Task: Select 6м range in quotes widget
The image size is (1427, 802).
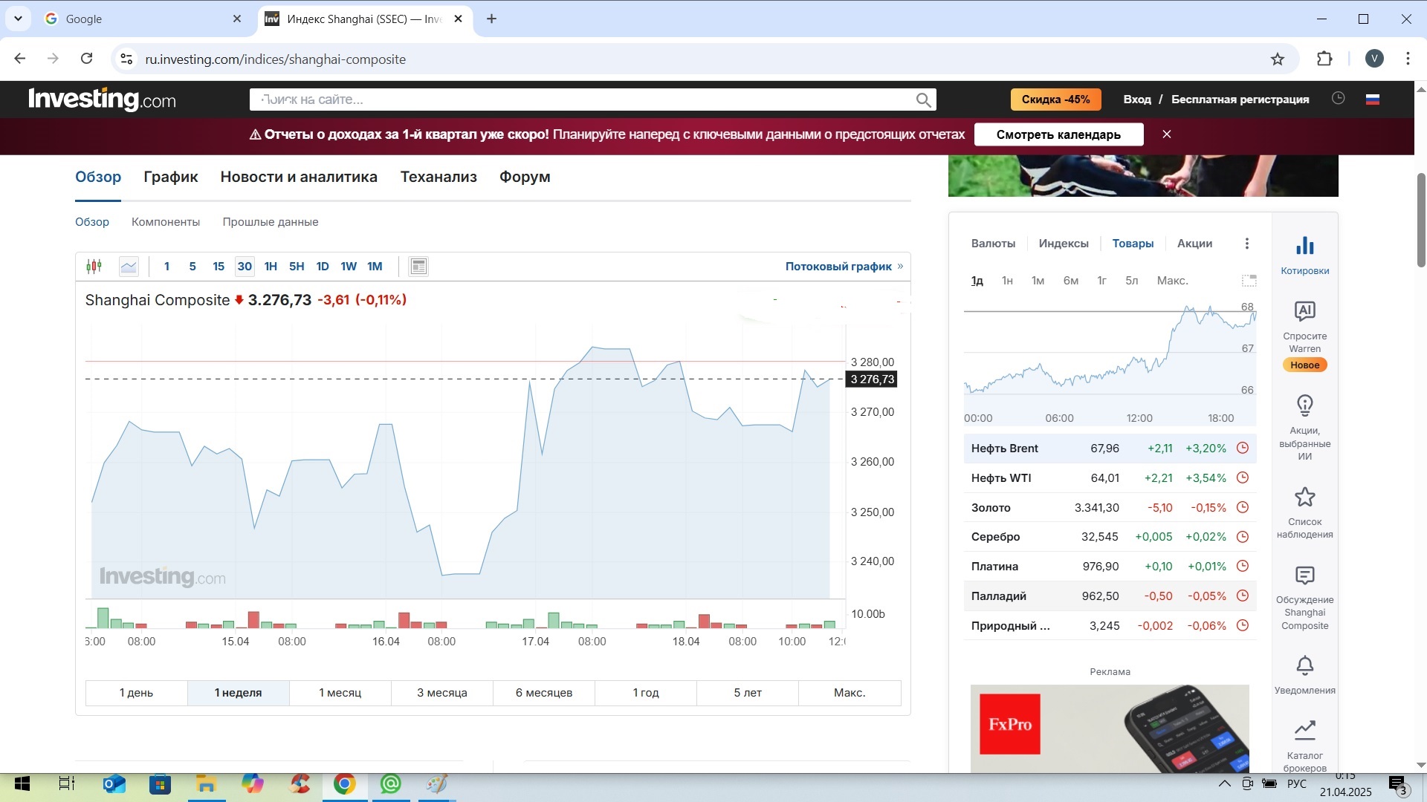Action: 1070,281
